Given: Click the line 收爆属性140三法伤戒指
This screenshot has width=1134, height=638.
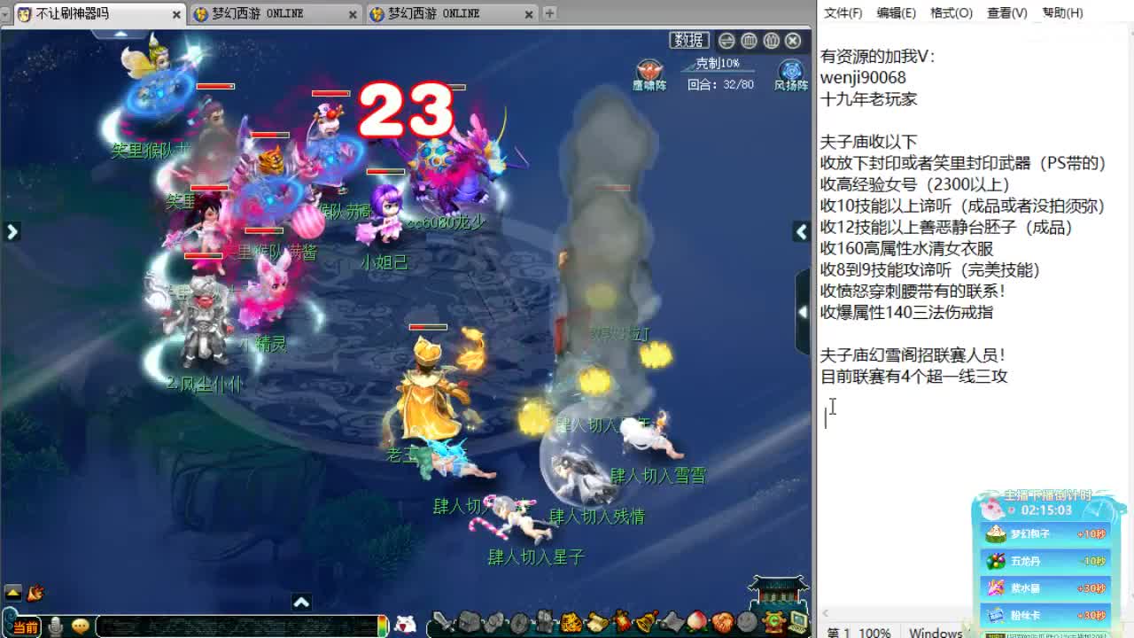Looking at the screenshot, I should (906, 312).
